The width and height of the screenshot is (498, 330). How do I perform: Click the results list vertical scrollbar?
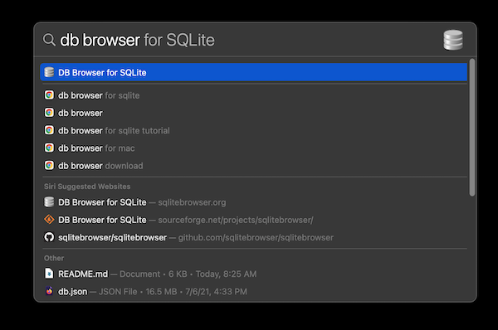(x=472, y=127)
